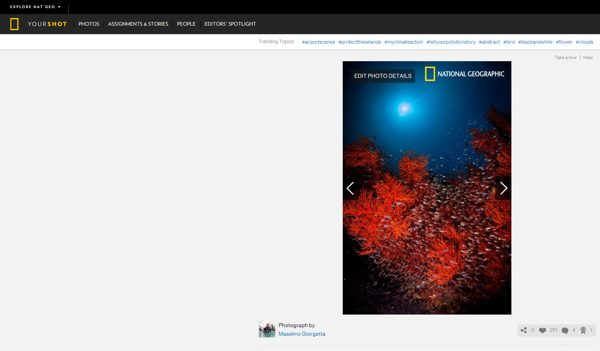Open the People menu
Viewport: 600px width, 351px height.
pos(186,24)
